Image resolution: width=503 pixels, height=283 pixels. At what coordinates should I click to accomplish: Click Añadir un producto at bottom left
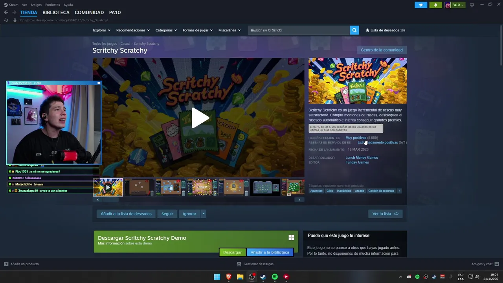[x=22, y=264]
